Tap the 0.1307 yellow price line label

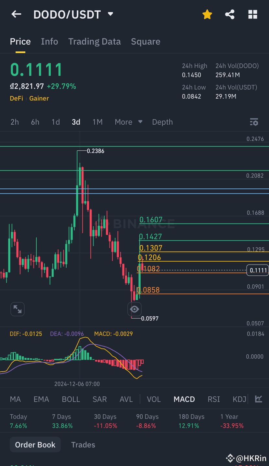[150, 248]
